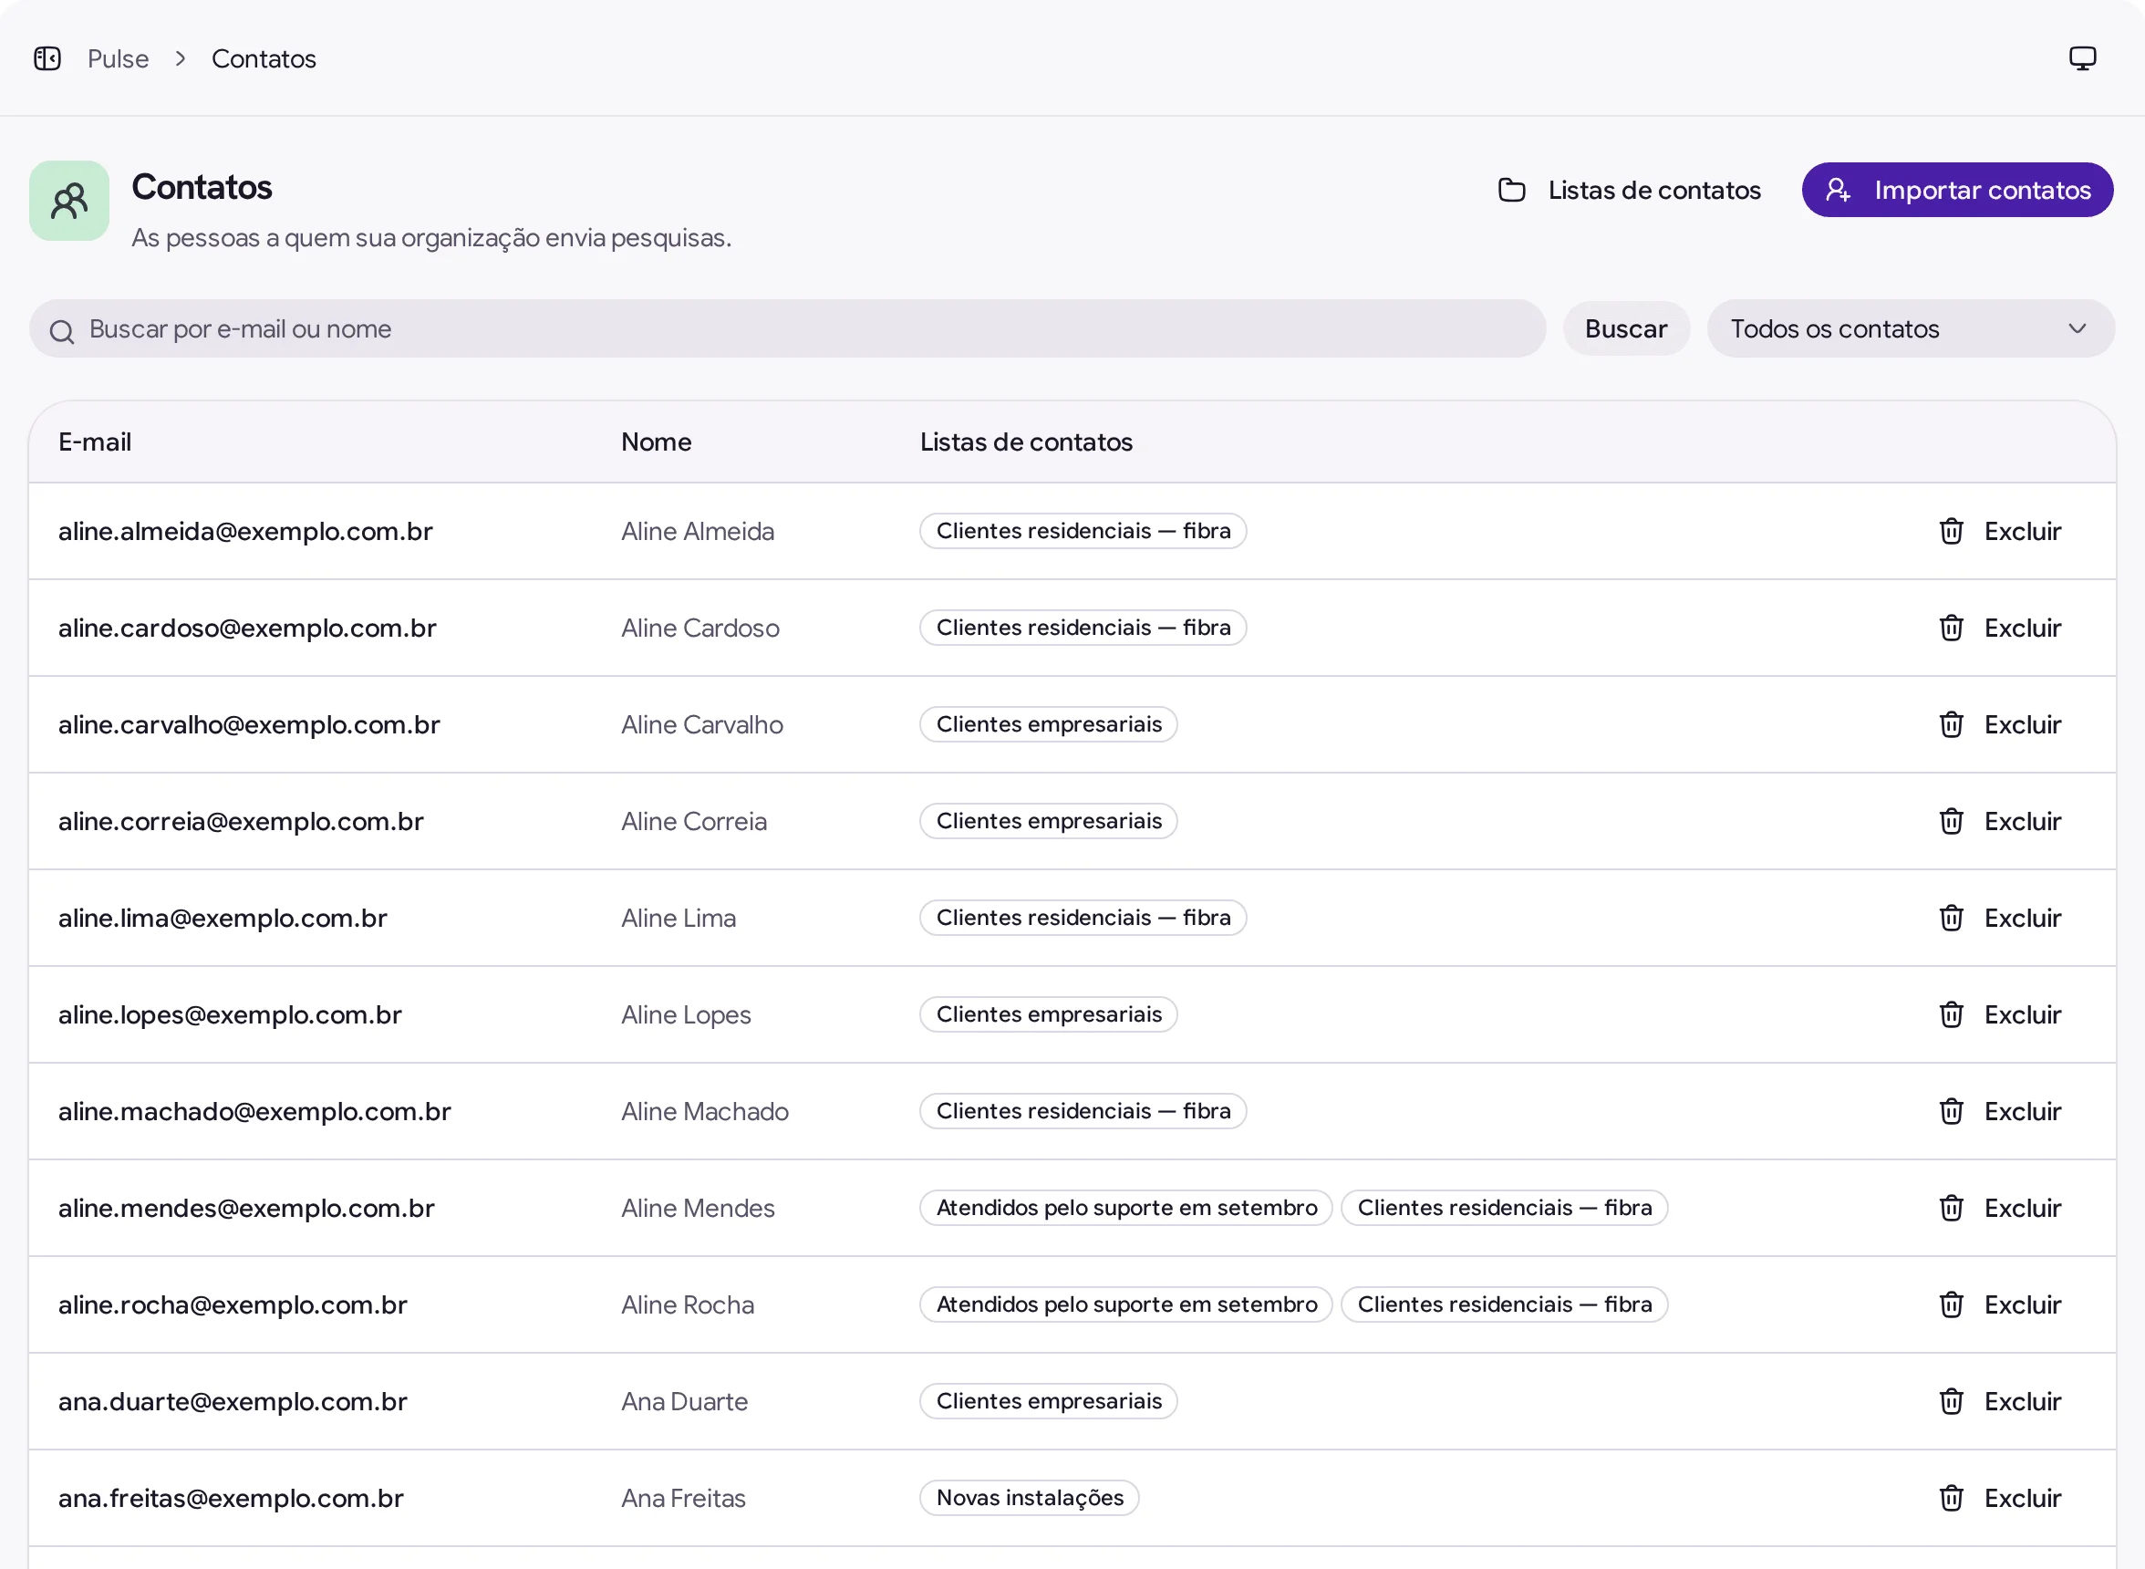Click Novas instalações tag on ana.freitas row
The width and height of the screenshot is (2145, 1569).
click(x=1030, y=1498)
